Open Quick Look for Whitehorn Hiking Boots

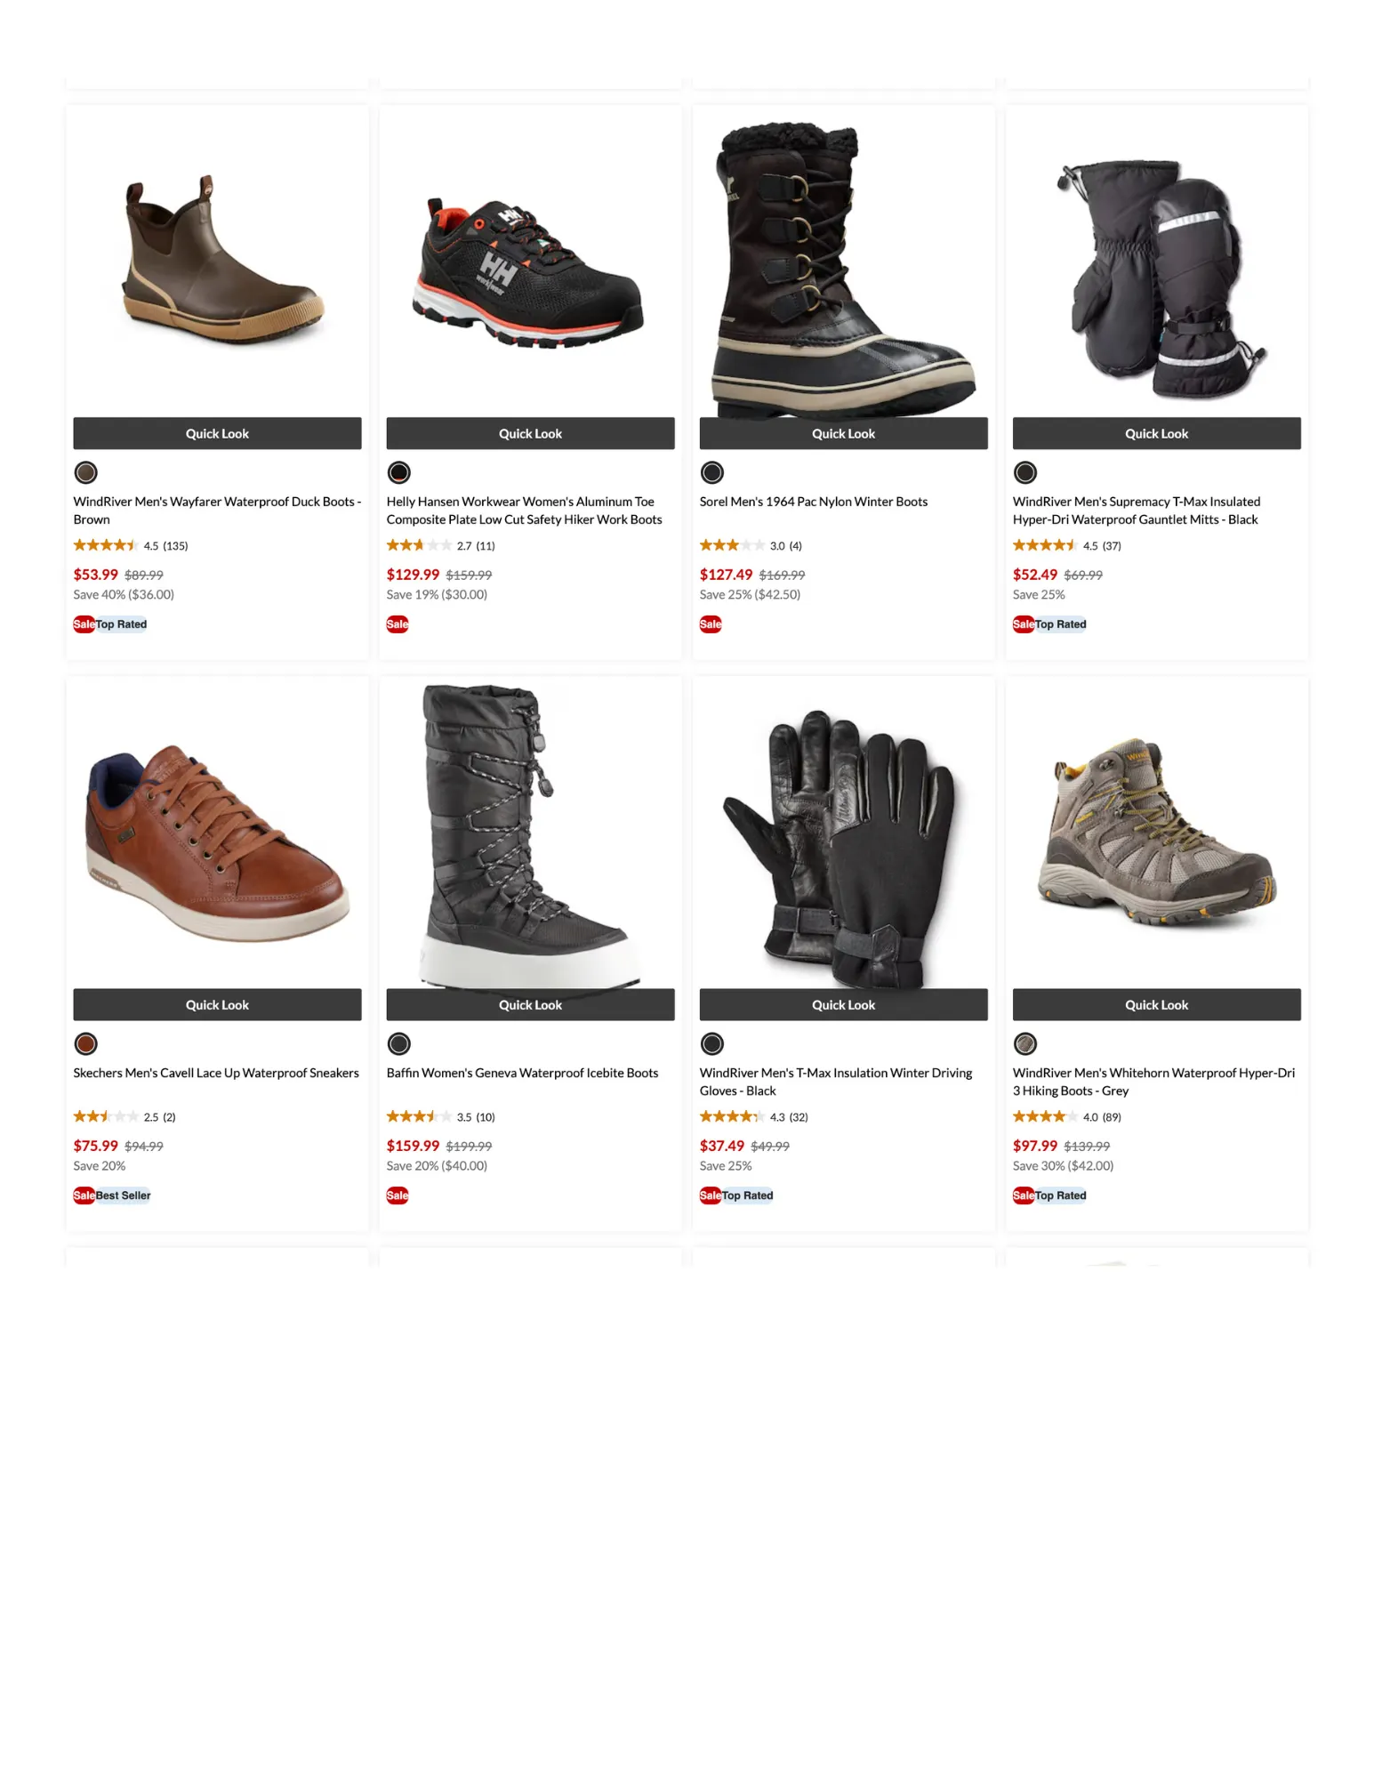[x=1156, y=1004]
